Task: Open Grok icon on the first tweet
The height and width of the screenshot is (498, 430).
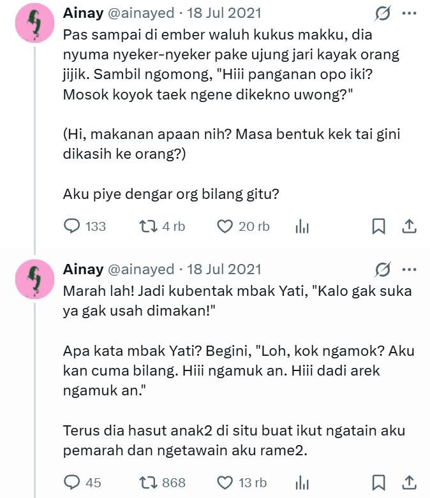Action: click(384, 13)
